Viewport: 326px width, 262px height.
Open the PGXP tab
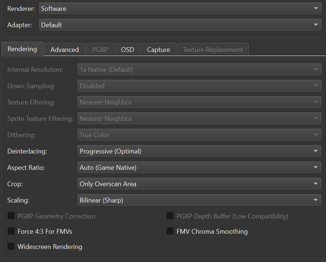pyautogui.click(x=100, y=49)
